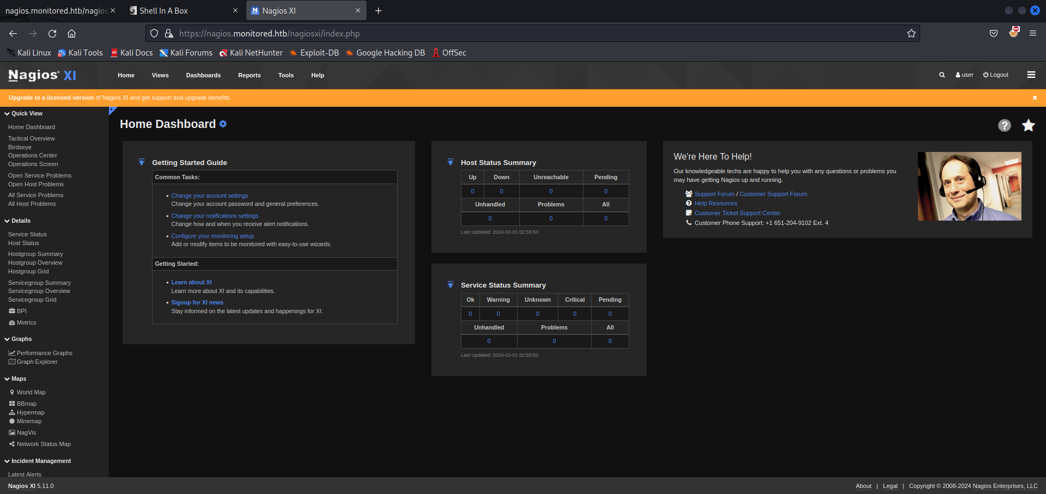Click the favorite star icon on dashboard
Viewport: 1046px width, 494px height.
click(1029, 125)
